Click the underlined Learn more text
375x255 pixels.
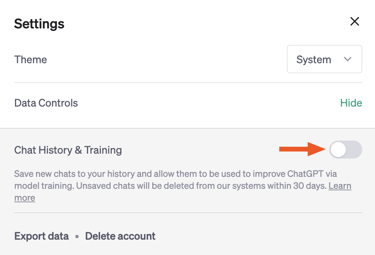339,186
